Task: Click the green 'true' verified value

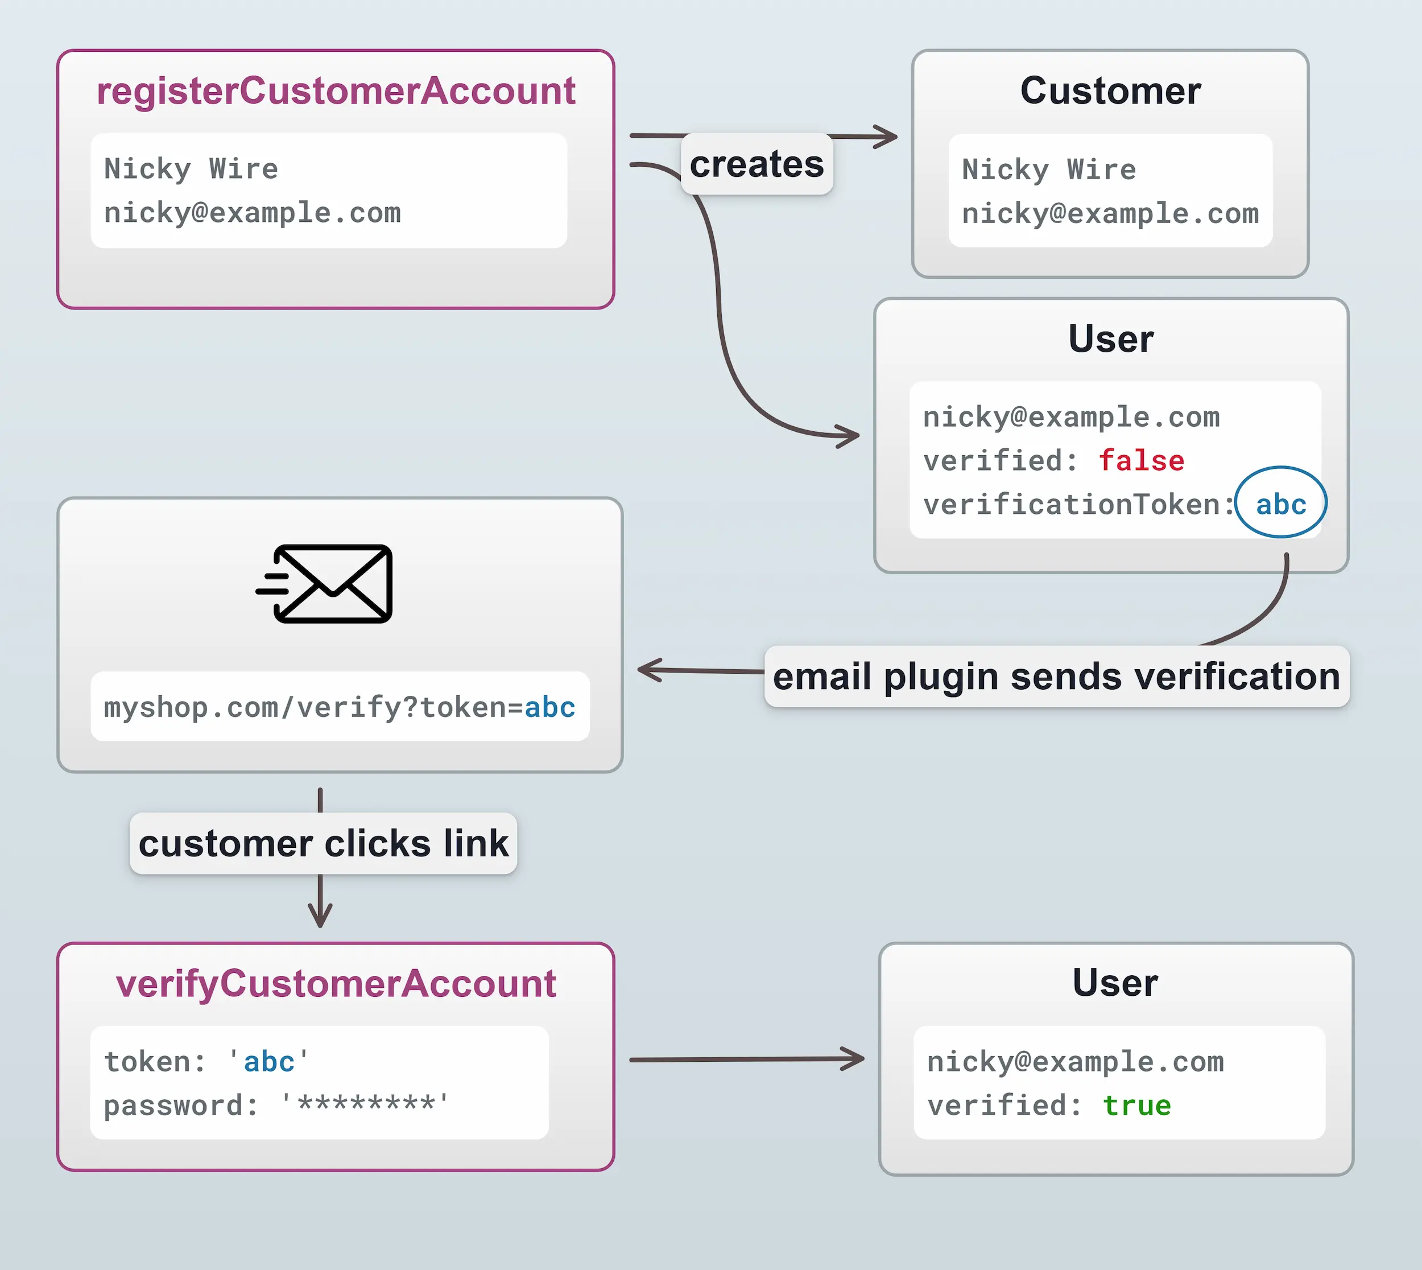Action: tap(1136, 1106)
